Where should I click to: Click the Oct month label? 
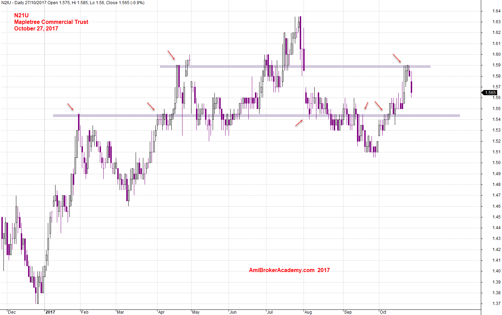point(383,312)
